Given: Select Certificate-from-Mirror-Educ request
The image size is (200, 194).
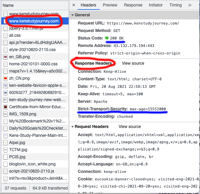Looking at the screenshot, I should click(35, 107).
